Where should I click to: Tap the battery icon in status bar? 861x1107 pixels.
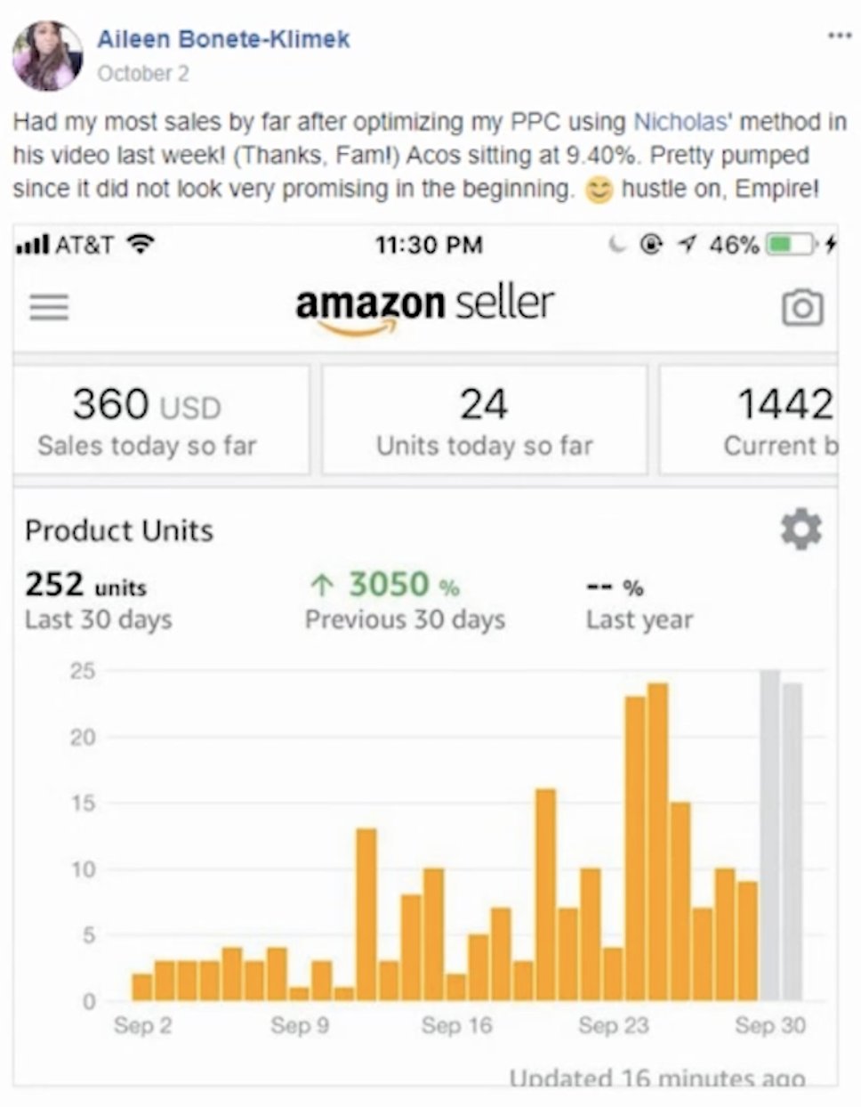tap(791, 244)
